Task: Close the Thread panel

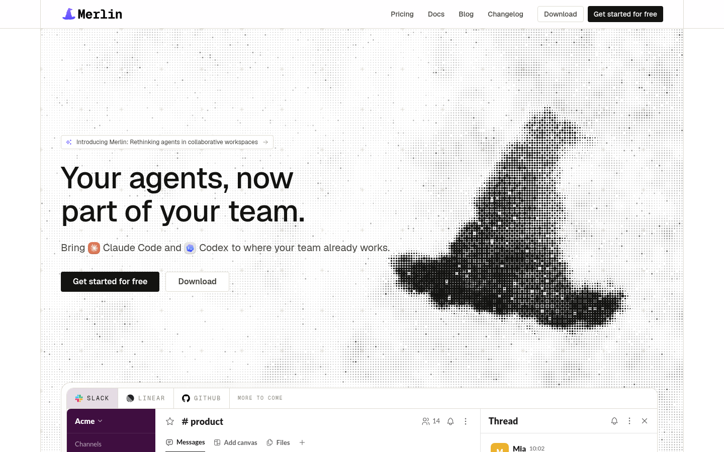Action: pos(645,421)
